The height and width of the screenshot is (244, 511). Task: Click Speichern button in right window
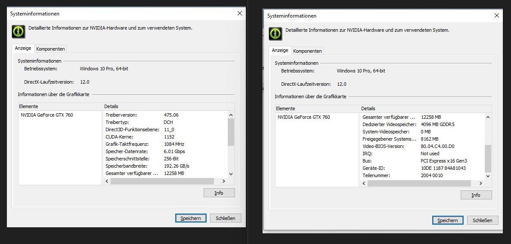click(x=447, y=220)
